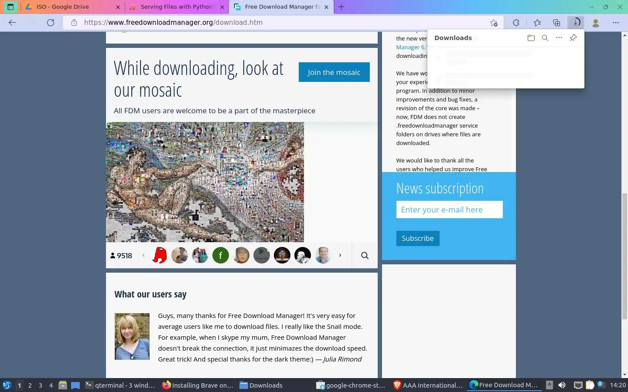The height and width of the screenshot is (392, 628).
Task: Search downloads in the Downloads panel
Action: 545,38
